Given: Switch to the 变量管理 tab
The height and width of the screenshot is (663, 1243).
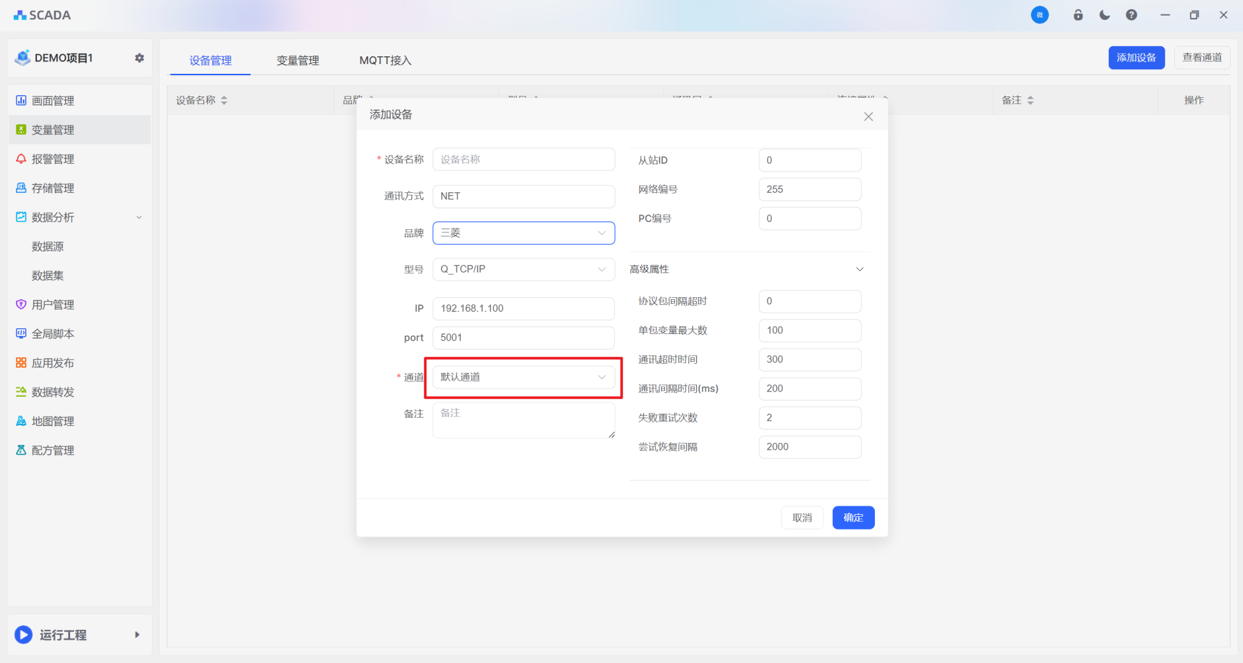Looking at the screenshot, I should pyautogui.click(x=297, y=61).
